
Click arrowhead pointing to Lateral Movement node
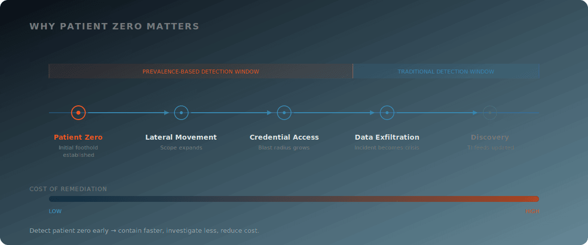point(167,113)
